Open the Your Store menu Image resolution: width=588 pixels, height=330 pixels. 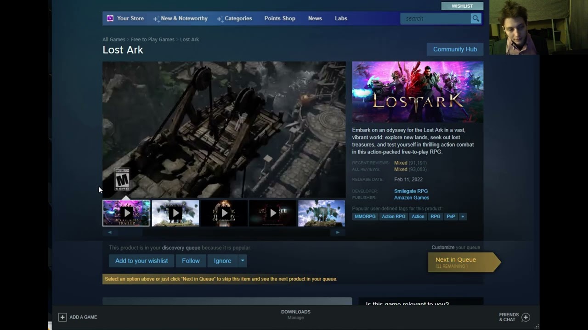[x=130, y=18]
